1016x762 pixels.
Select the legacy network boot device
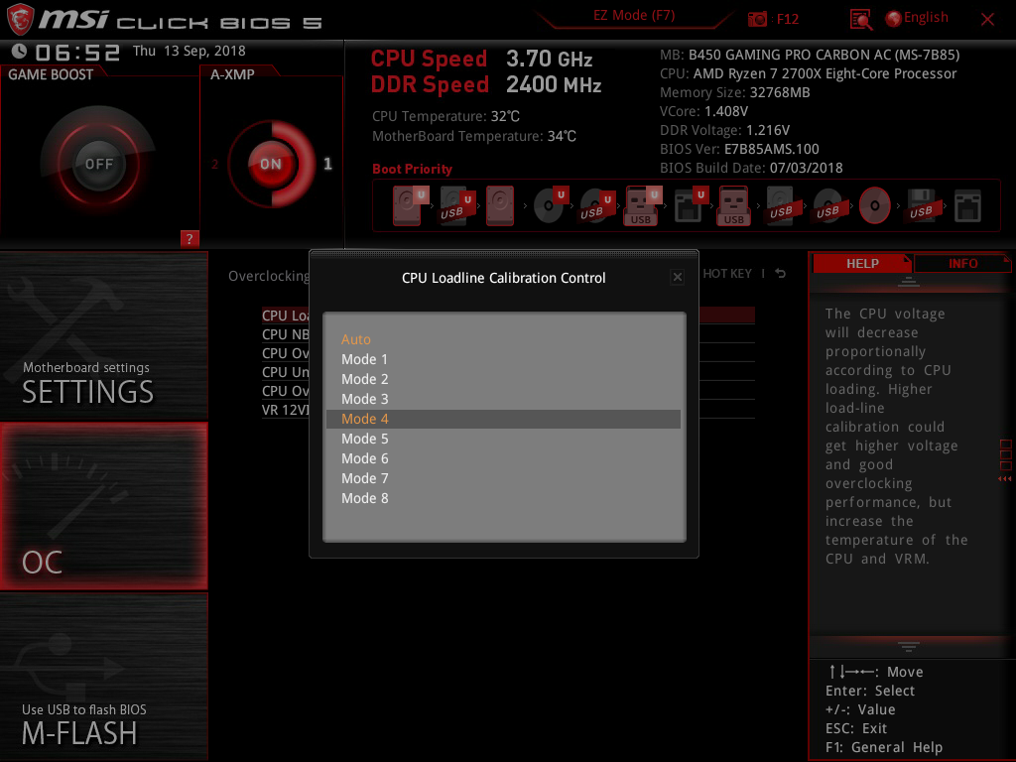click(967, 205)
